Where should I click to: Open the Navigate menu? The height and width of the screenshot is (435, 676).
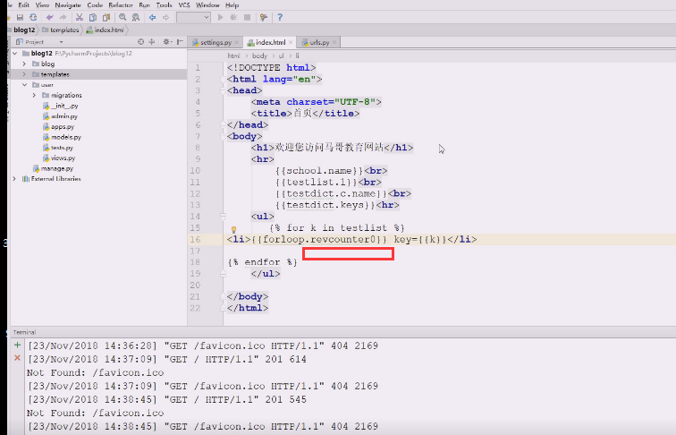point(68,5)
